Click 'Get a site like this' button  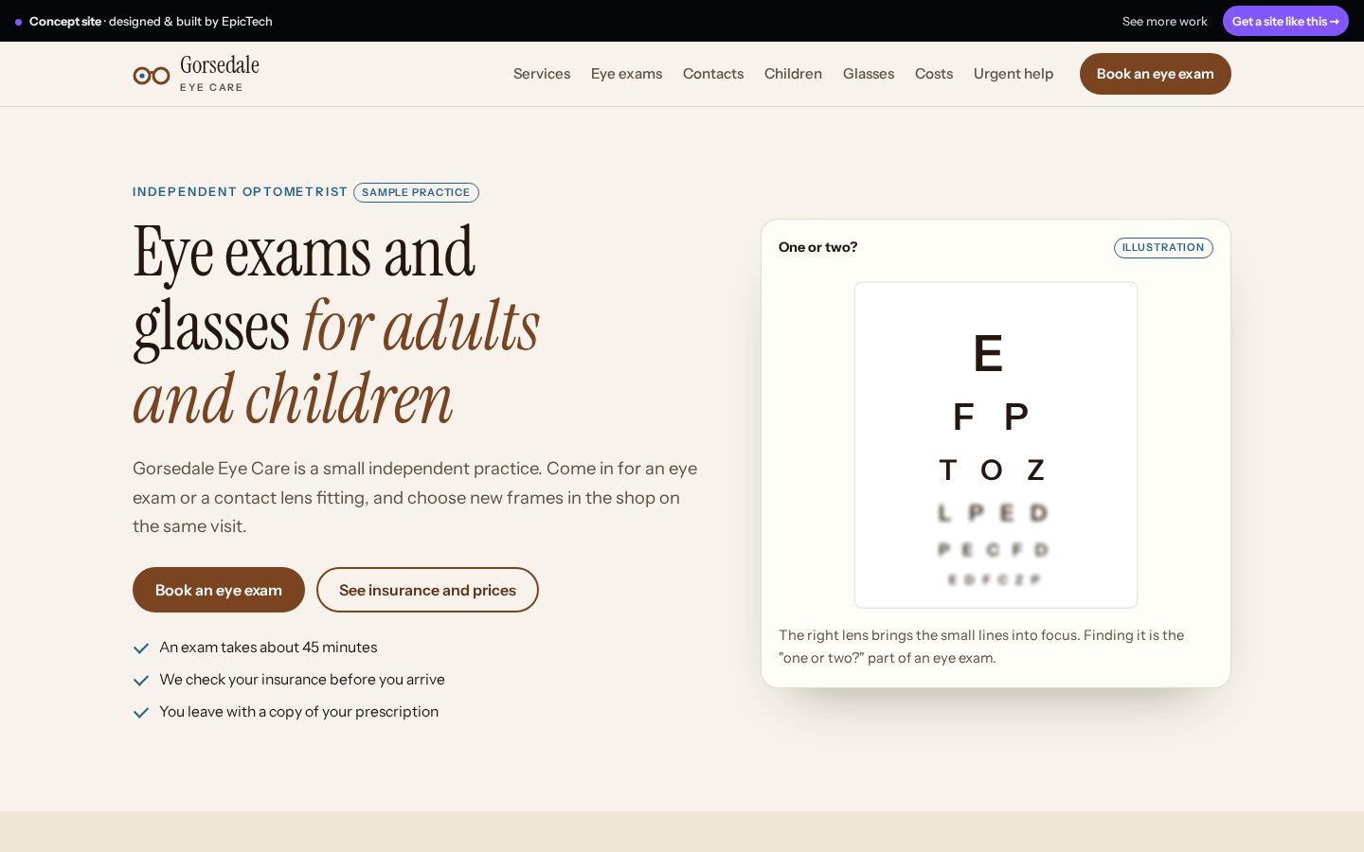[1285, 21]
